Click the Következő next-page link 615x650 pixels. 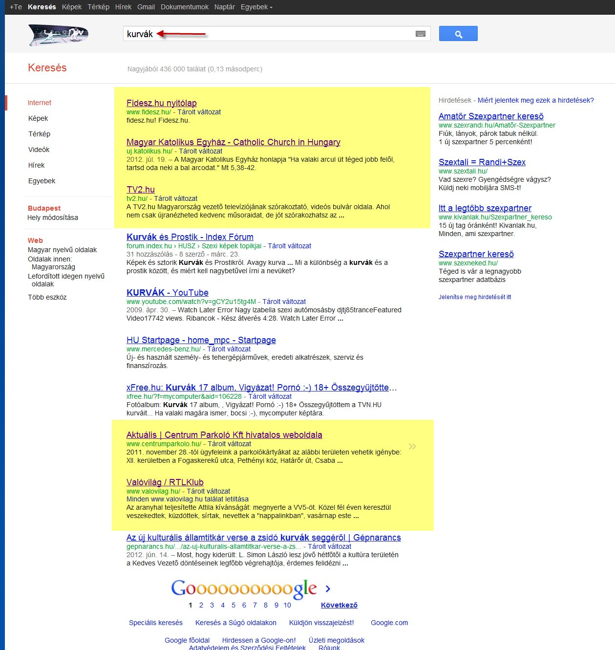pyautogui.click(x=339, y=605)
